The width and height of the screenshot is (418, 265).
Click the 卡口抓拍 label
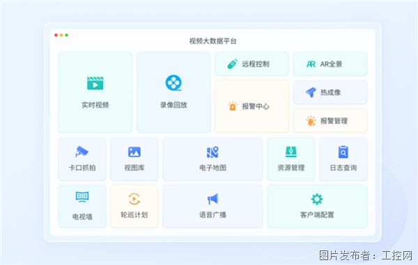[x=82, y=168]
